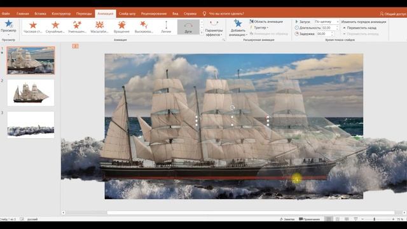407x229 pixels.
Task: Click the Добавить анимацию button
Action: (x=238, y=28)
